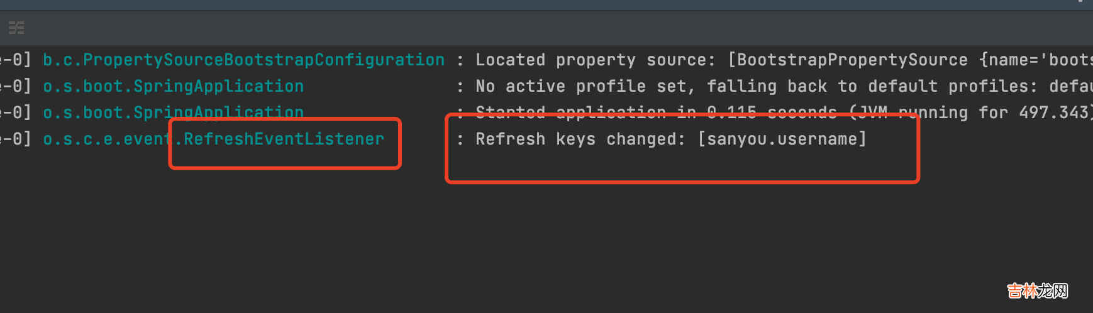Click the b.c.PropertySourceBootstrapConfiguration logger name

243,60
